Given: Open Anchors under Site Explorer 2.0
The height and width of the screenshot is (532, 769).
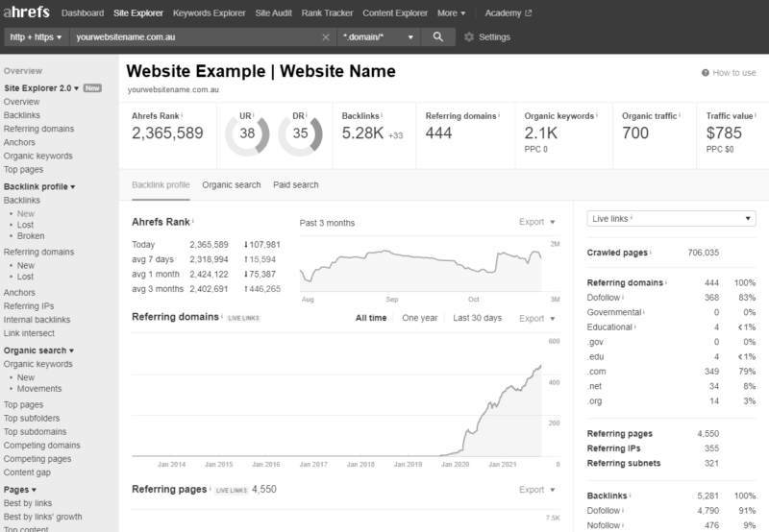Looking at the screenshot, I should (19, 142).
